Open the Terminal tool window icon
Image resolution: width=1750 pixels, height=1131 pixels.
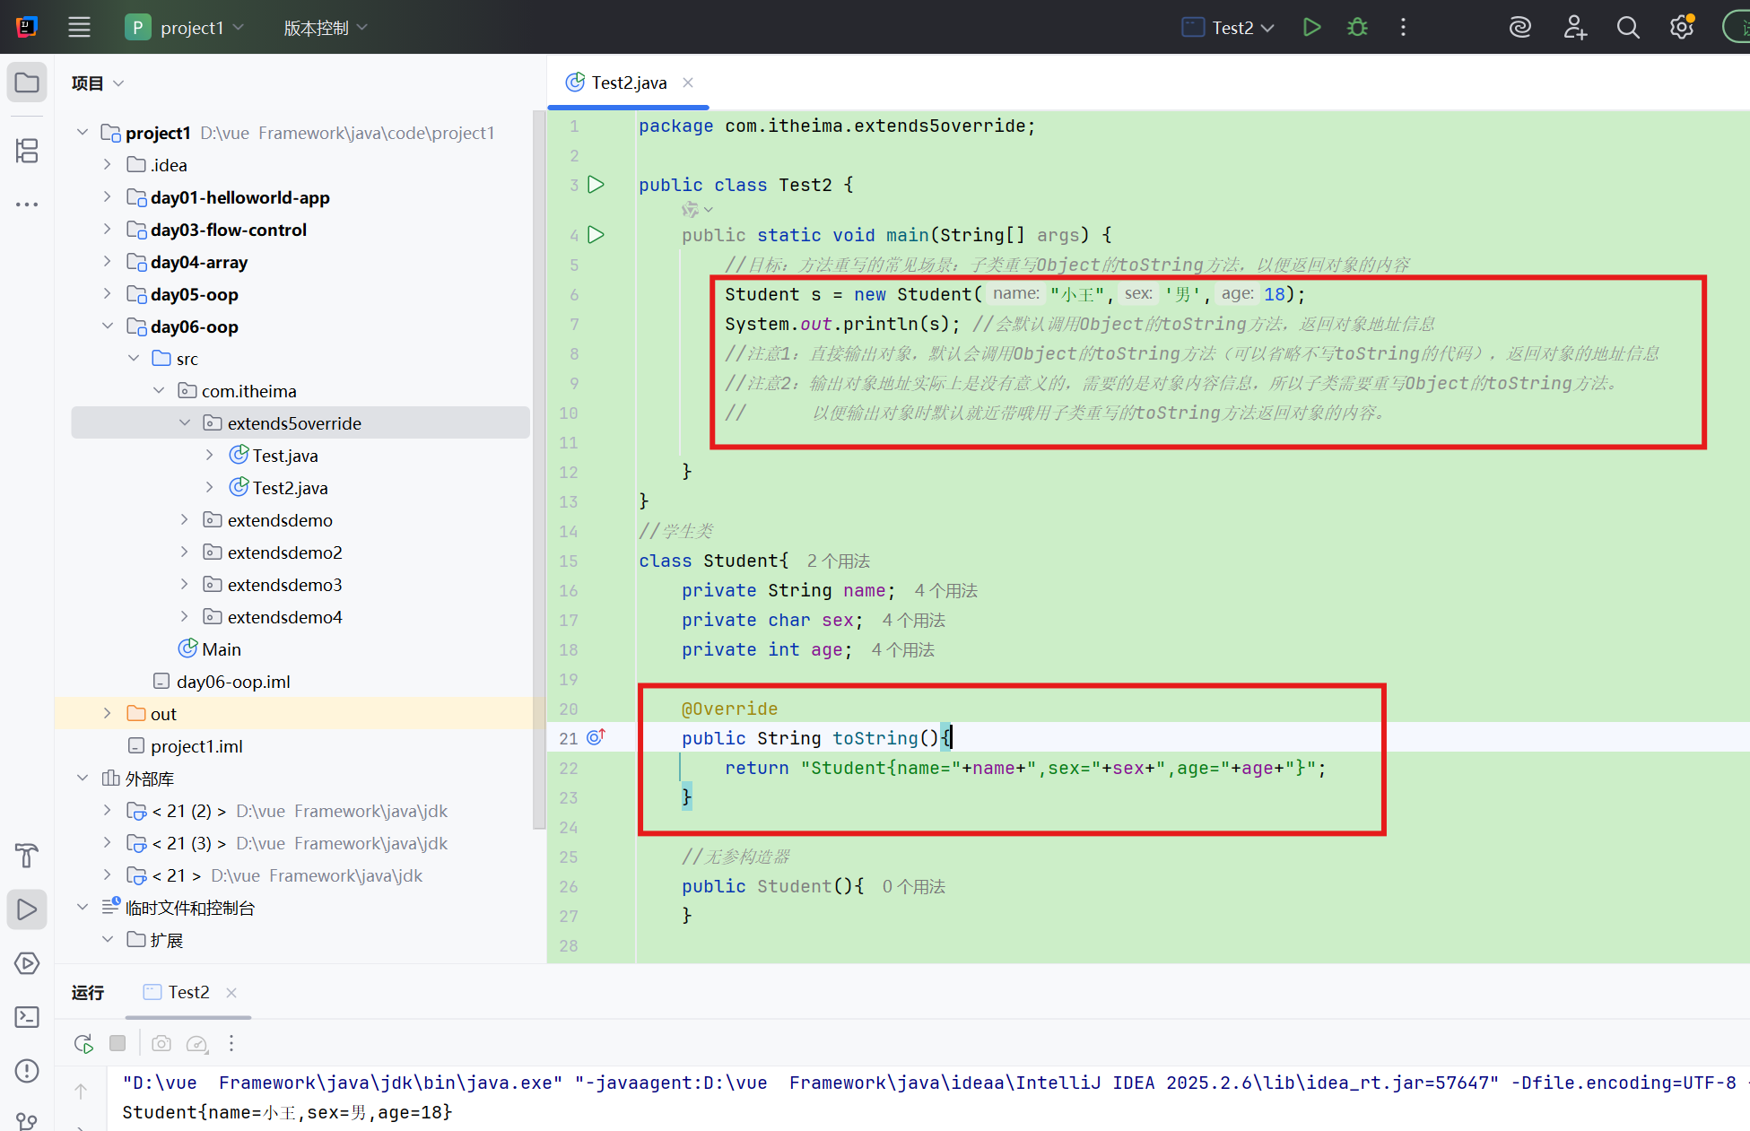pyautogui.click(x=27, y=1017)
